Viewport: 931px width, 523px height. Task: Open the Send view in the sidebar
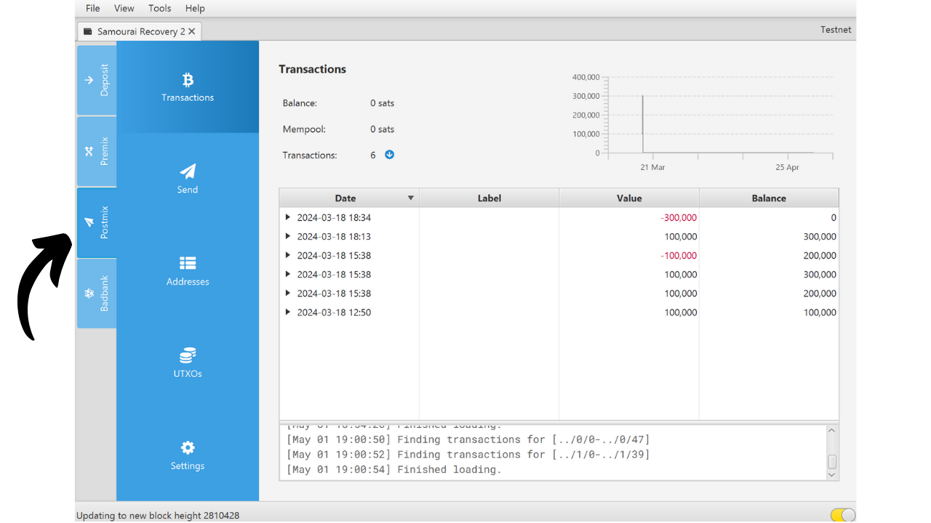point(188,179)
